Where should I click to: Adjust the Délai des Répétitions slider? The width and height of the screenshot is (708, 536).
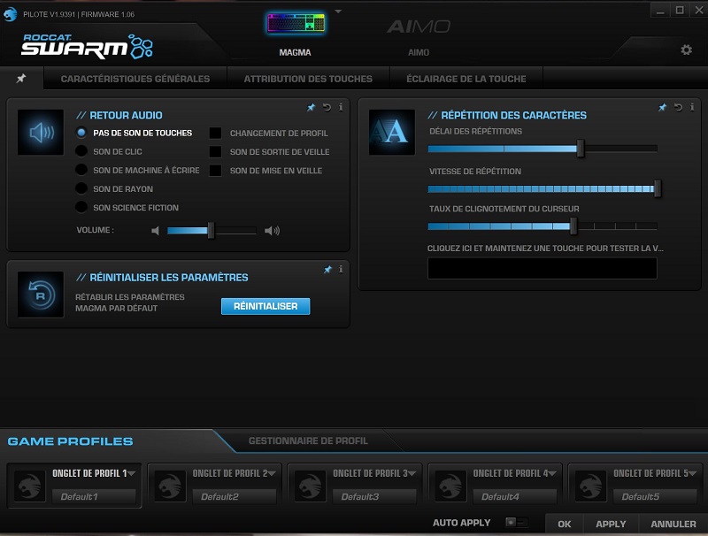coord(581,149)
